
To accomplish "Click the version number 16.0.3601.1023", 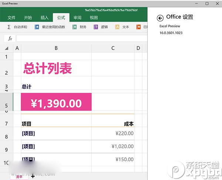I will point(171,33).
